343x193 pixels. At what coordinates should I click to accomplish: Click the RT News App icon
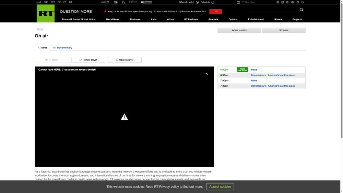(x=238, y=2)
